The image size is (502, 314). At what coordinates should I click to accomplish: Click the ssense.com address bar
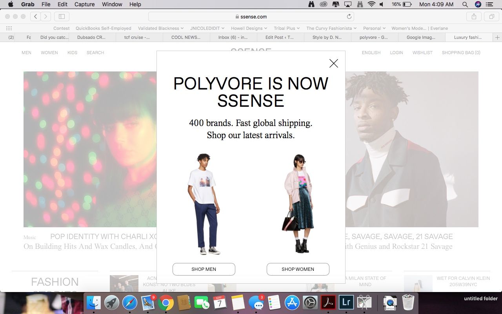251,16
